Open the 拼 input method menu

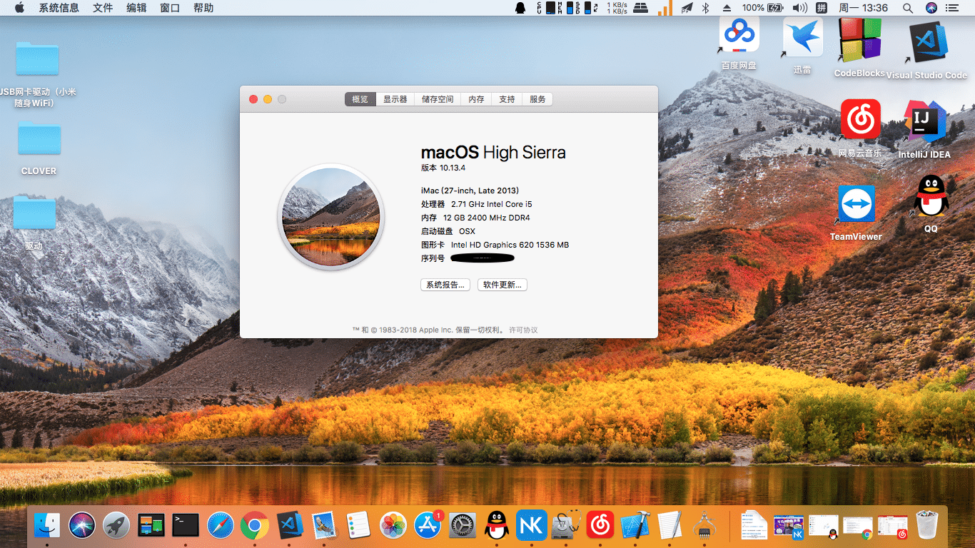(822, 8)
